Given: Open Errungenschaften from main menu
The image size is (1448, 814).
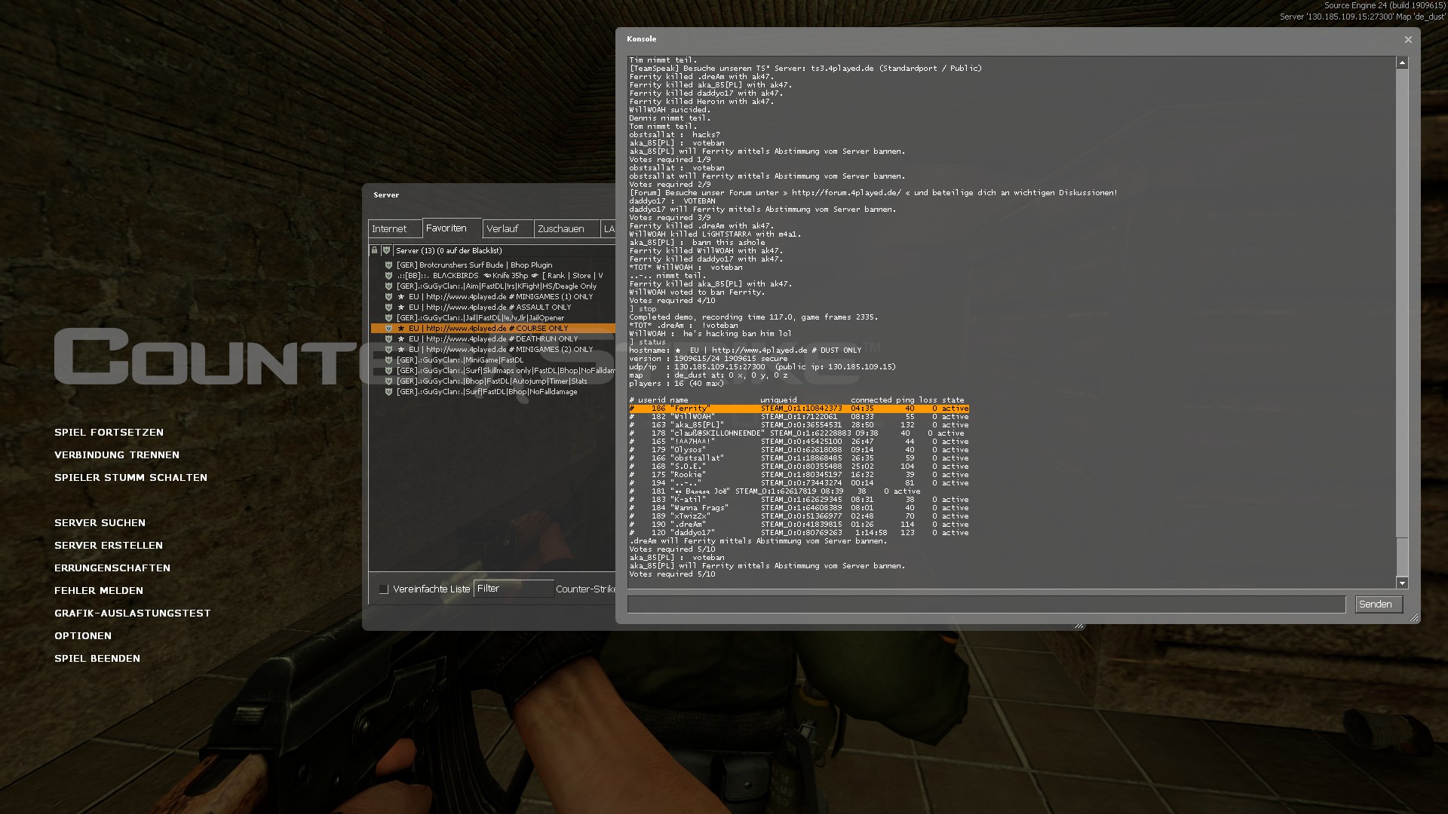Looking at the screenshot, I should (x=112, y=568).
